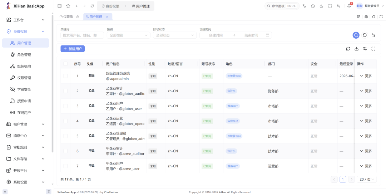Open table column settings icon
This screenshot has height=196, width=386.
(x=365, y=49)
